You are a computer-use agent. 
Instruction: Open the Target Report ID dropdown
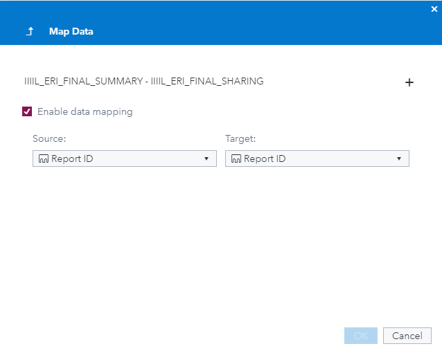point(317,159)
